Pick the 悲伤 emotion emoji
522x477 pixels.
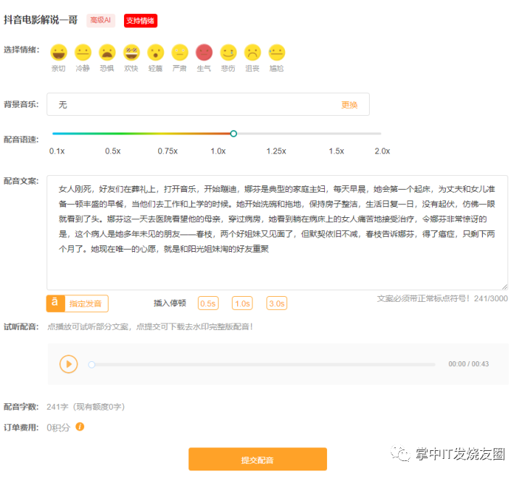tap(228, 53)
